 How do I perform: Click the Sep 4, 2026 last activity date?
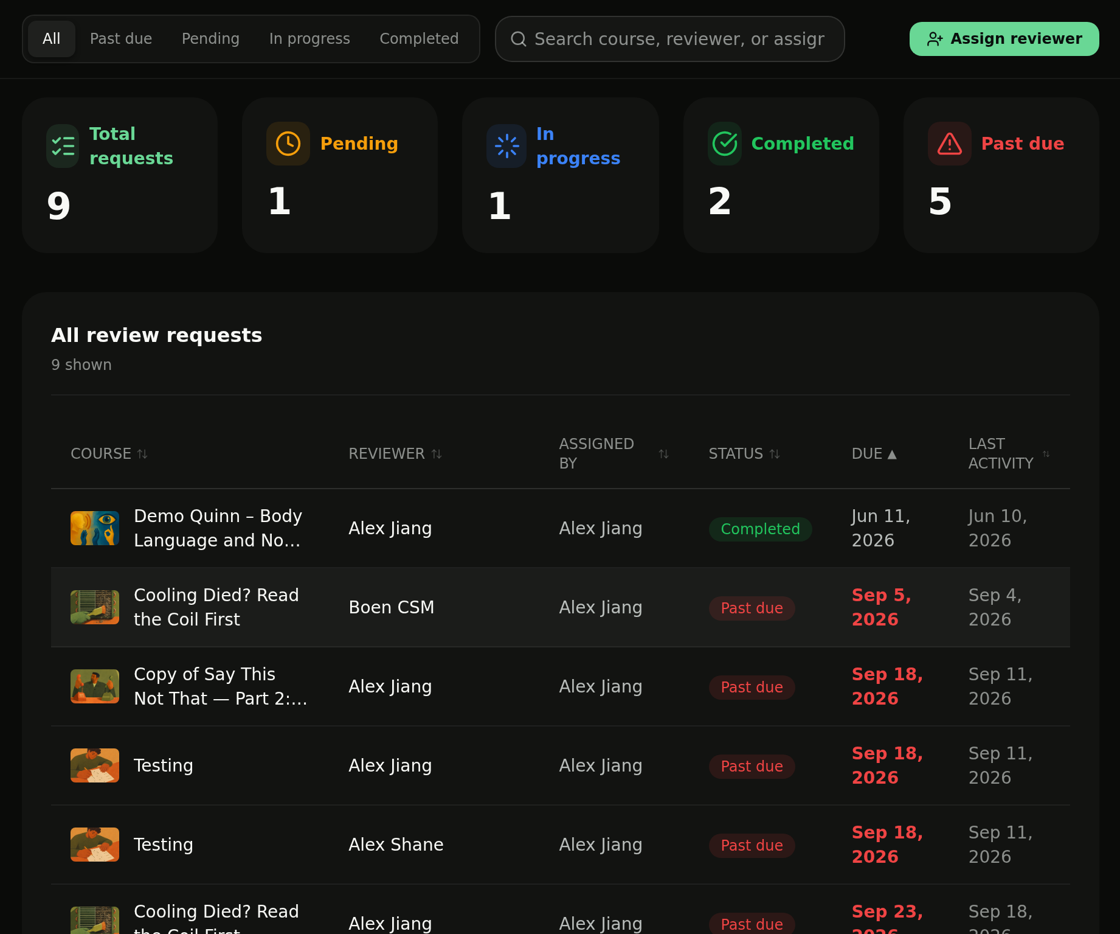coord(995,607)
